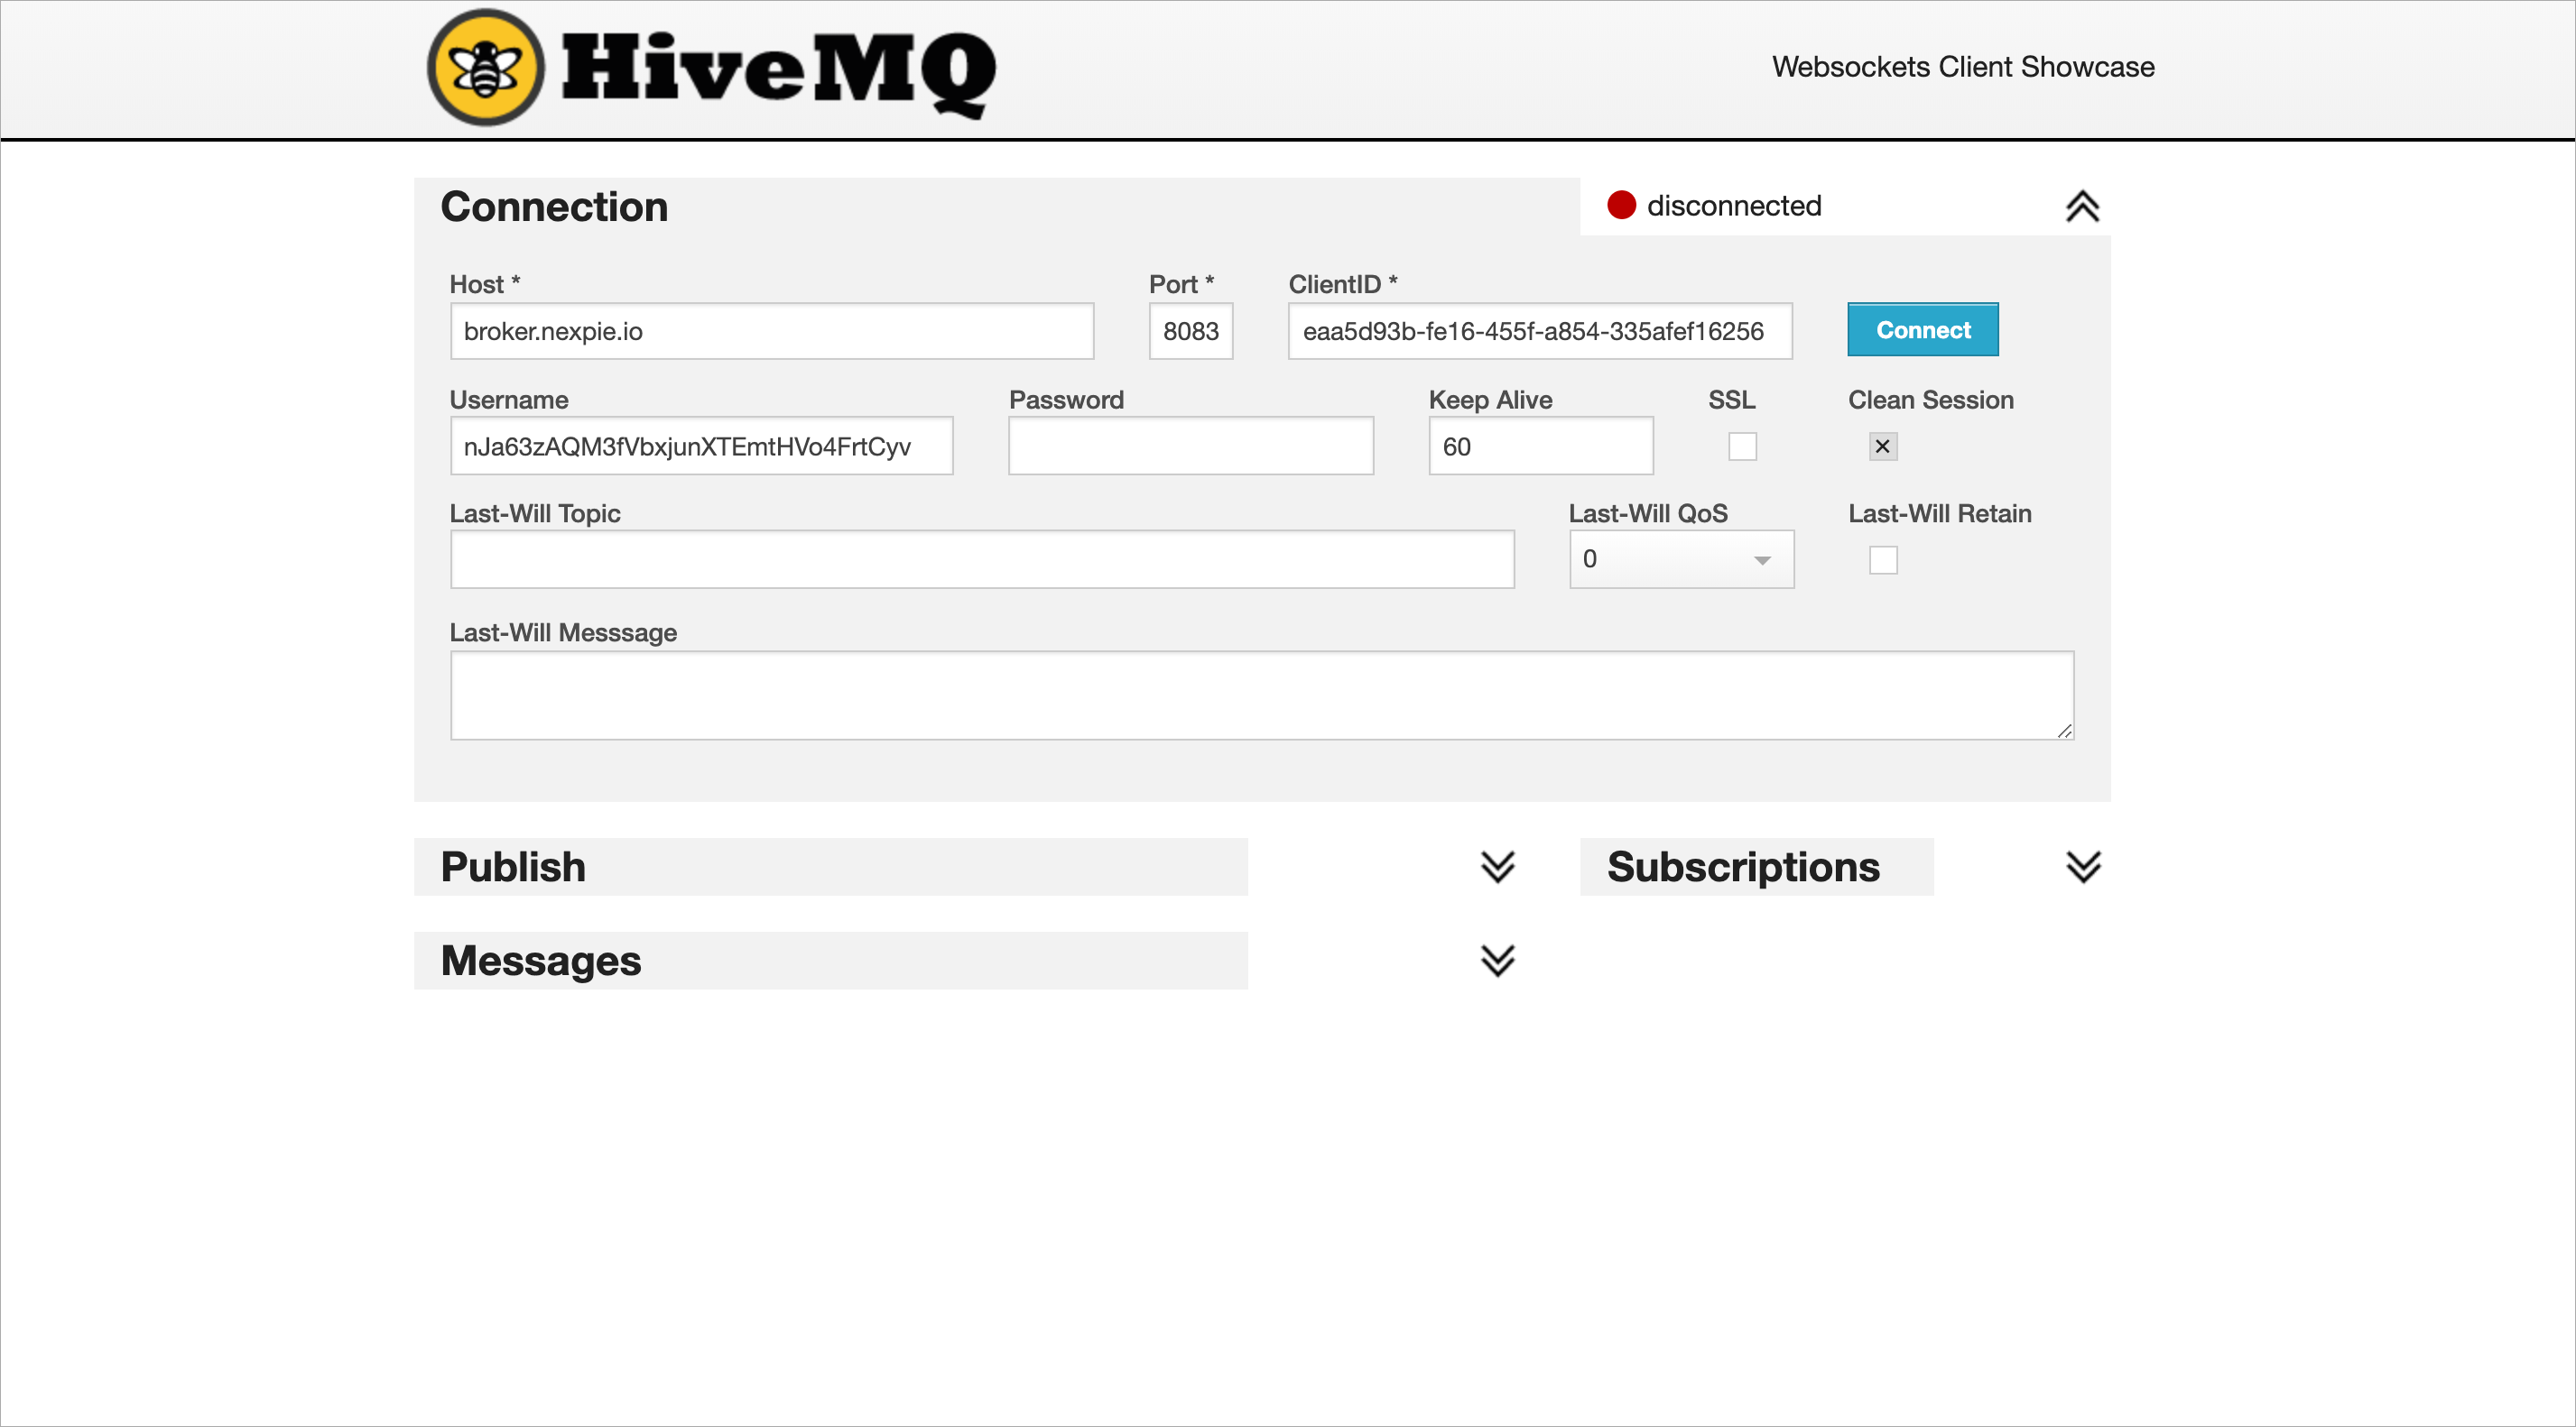Screen dimensions: 2576x1427
Task: Click the red disconnected status indicator
Action: click(1620, 205)
